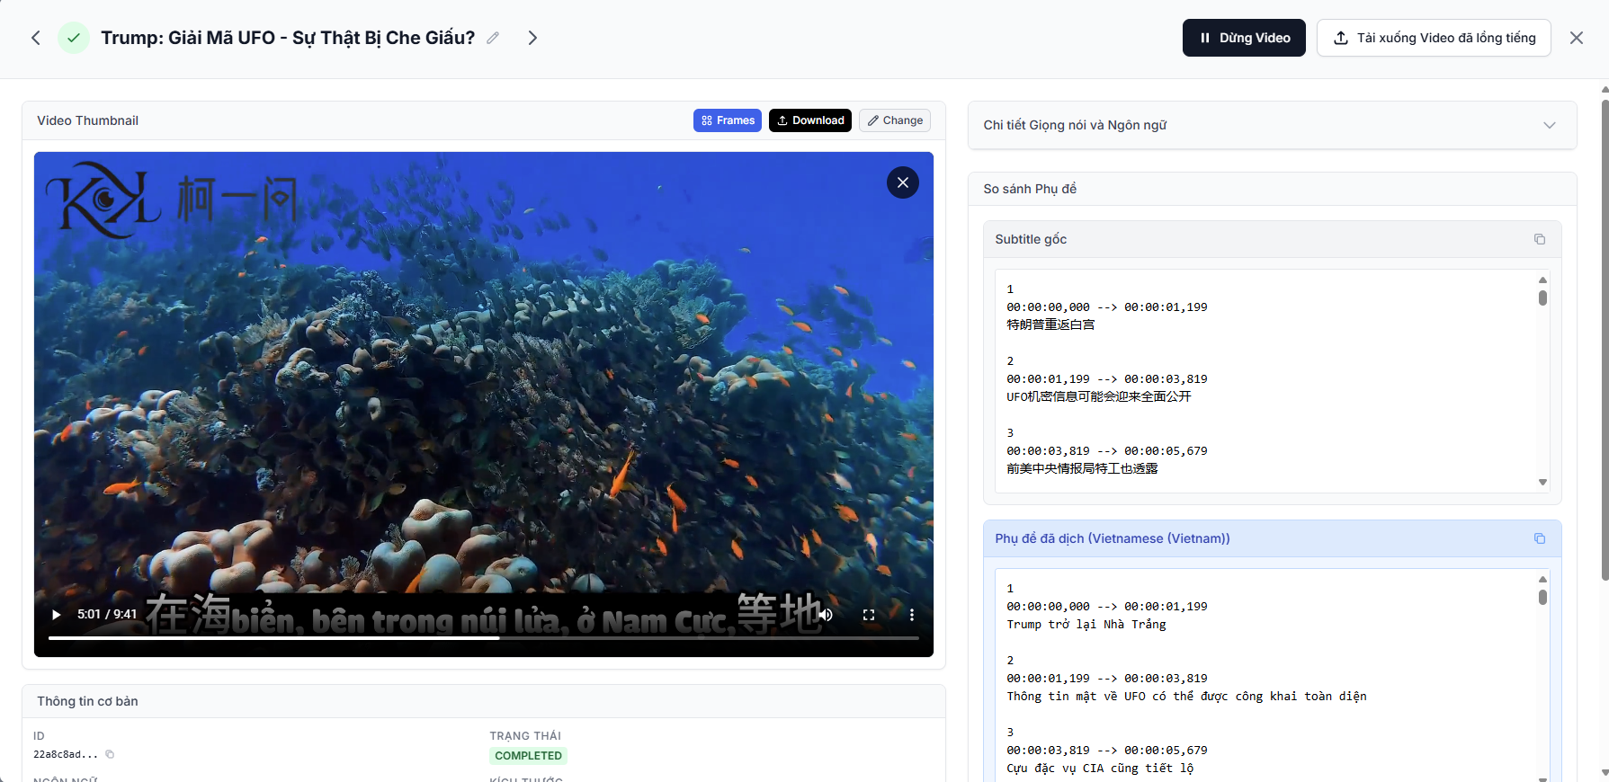
Task: Copy the translated Vietnamese subtitle text
Action: 1539,538
